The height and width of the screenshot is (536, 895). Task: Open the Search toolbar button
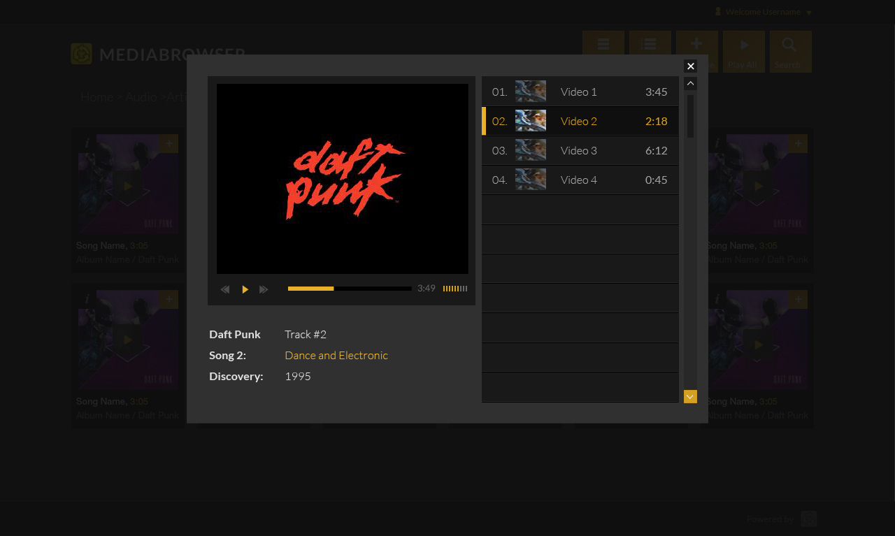pos(791,51)
